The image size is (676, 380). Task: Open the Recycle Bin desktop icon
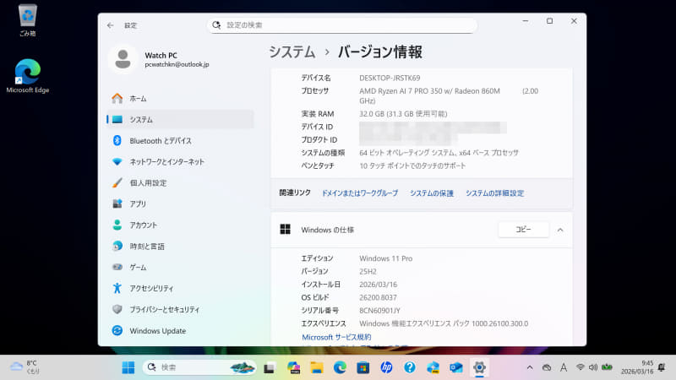click(28, 20)
